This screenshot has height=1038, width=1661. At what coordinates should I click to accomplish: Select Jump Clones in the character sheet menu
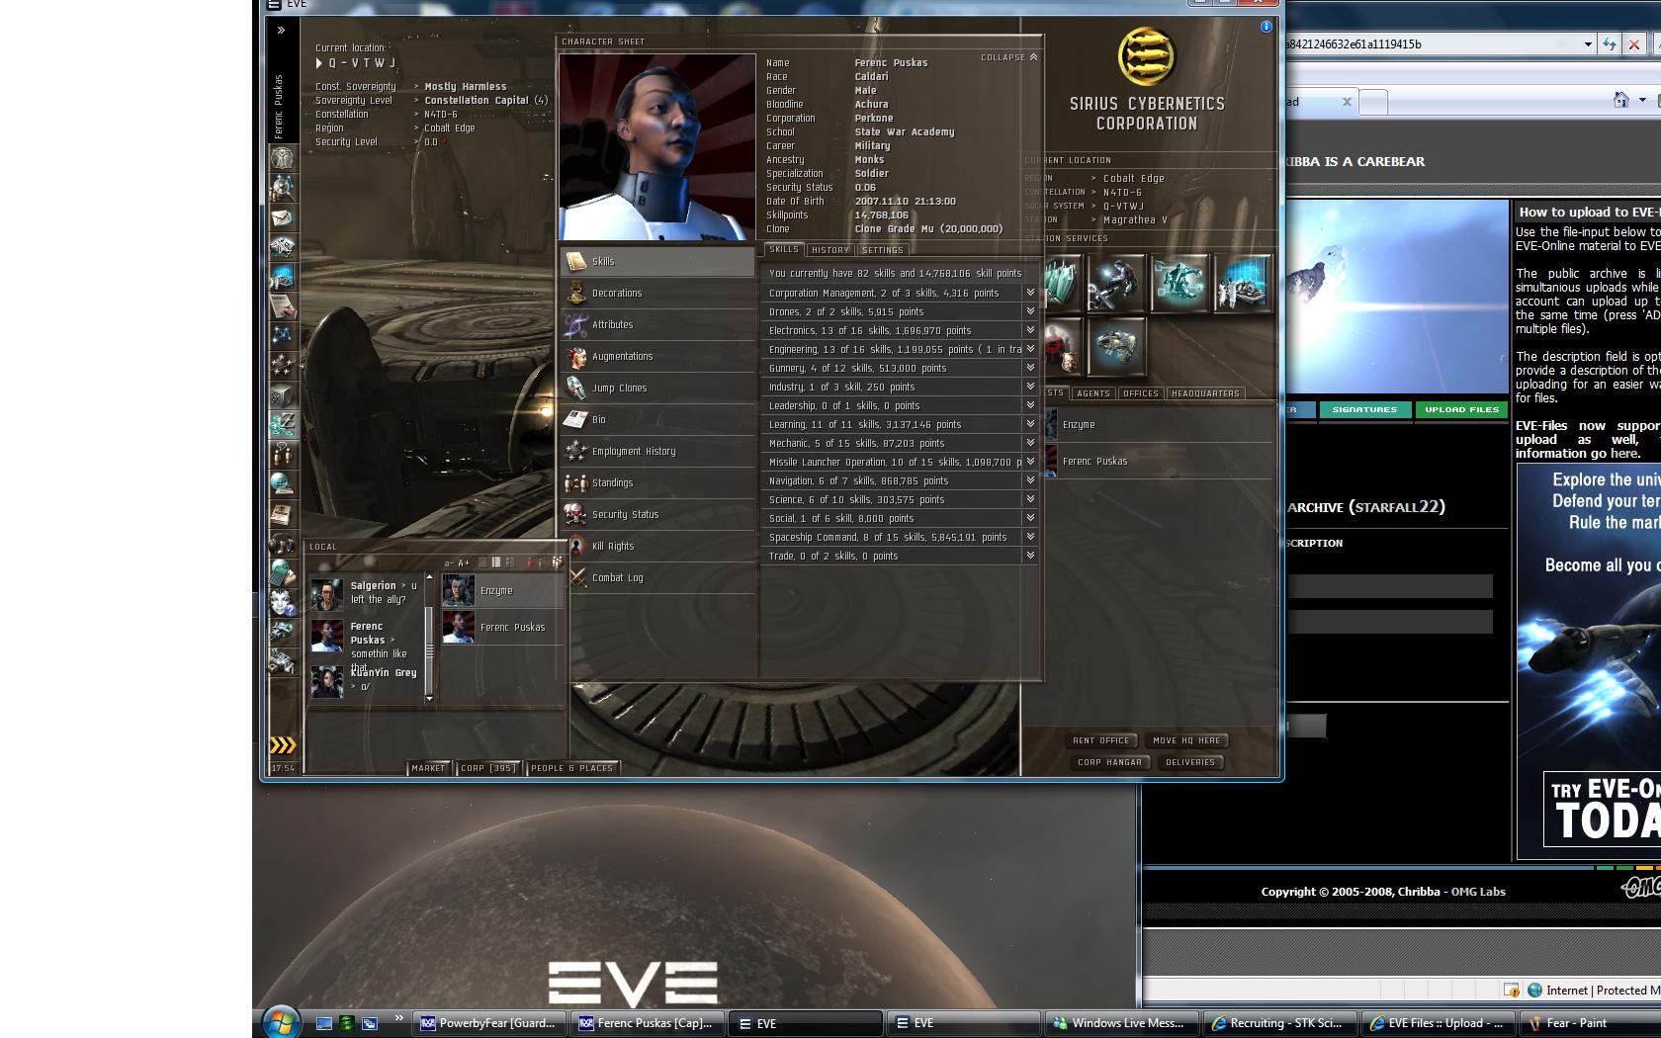[x=657, y=388]
